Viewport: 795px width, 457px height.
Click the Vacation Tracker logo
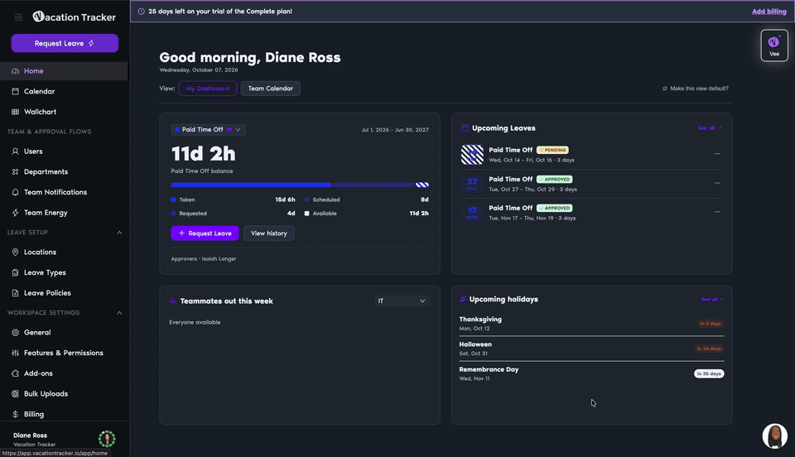point(74,17)
